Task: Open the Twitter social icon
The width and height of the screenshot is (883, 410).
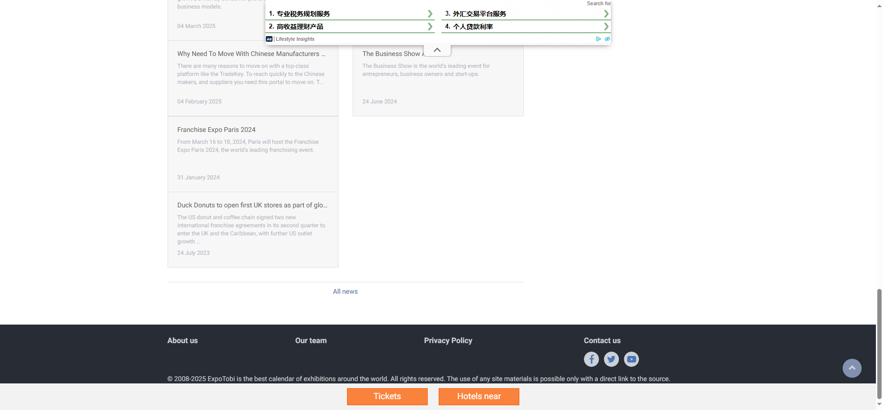Action: tap(611, 359)
